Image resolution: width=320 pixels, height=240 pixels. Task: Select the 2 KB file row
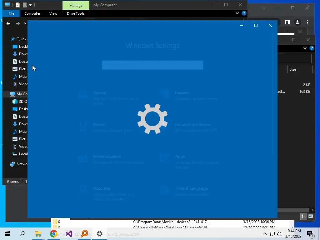click(295, 85)
